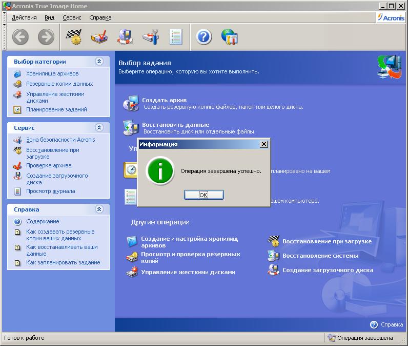Image resolution: width=408 pixels, height=346 pixels.
Task: Open the log viewer toolbar icon
Action: pos(176,37)
